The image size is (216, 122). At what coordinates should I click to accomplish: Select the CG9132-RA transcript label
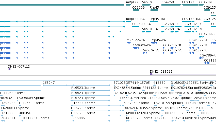tap(191, 19)
